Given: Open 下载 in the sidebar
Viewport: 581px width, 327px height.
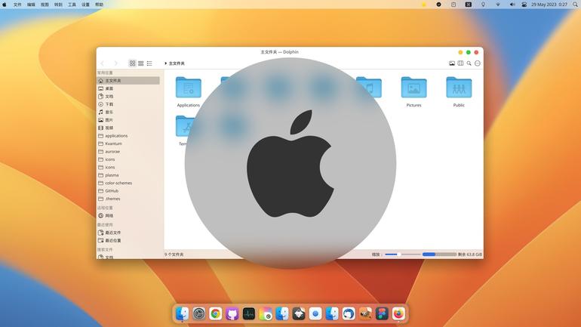Looking at the screenshot, I should coord(128,104).
